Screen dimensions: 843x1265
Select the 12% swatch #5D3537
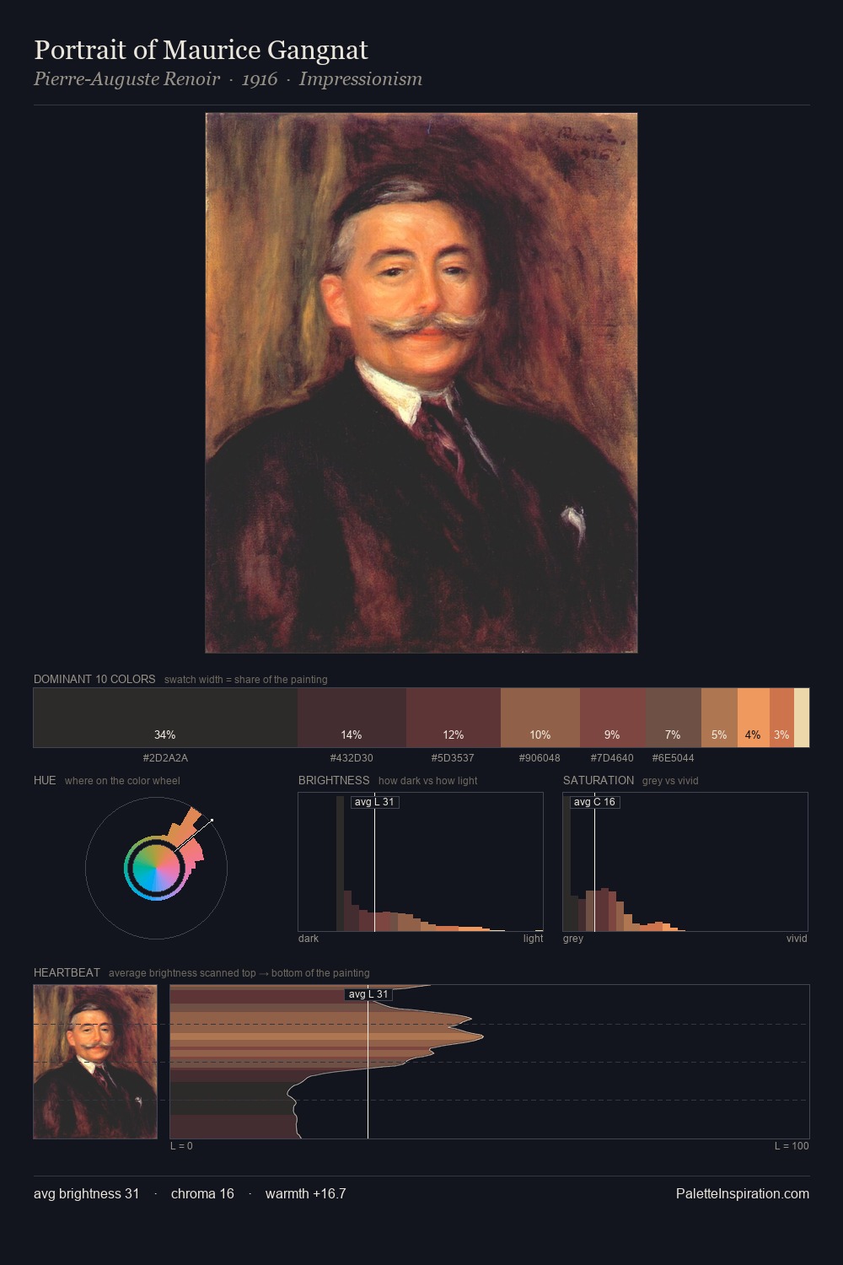[x=454, y=718]
